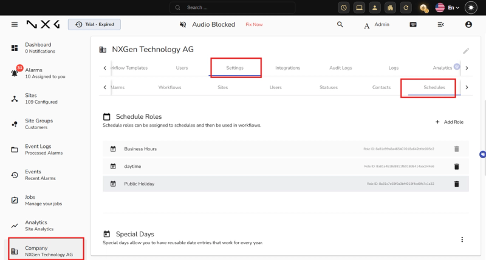Image resolution: width=486 pixels, height=260 pixels.
Task: Select the Settings tab
Action: click(234, 68)
